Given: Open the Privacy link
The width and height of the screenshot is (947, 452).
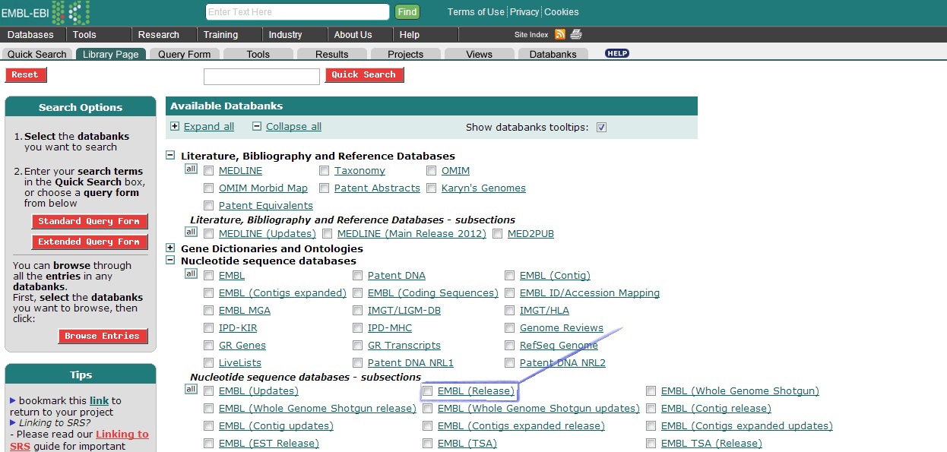Looking at the screenshot, I should [x=524, y=12].
